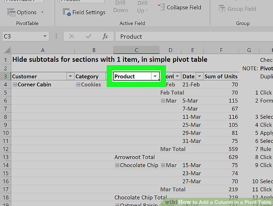Click the formula bar containing Product
Viewport: 273px width, 206px height.
(x=194, y=37)
